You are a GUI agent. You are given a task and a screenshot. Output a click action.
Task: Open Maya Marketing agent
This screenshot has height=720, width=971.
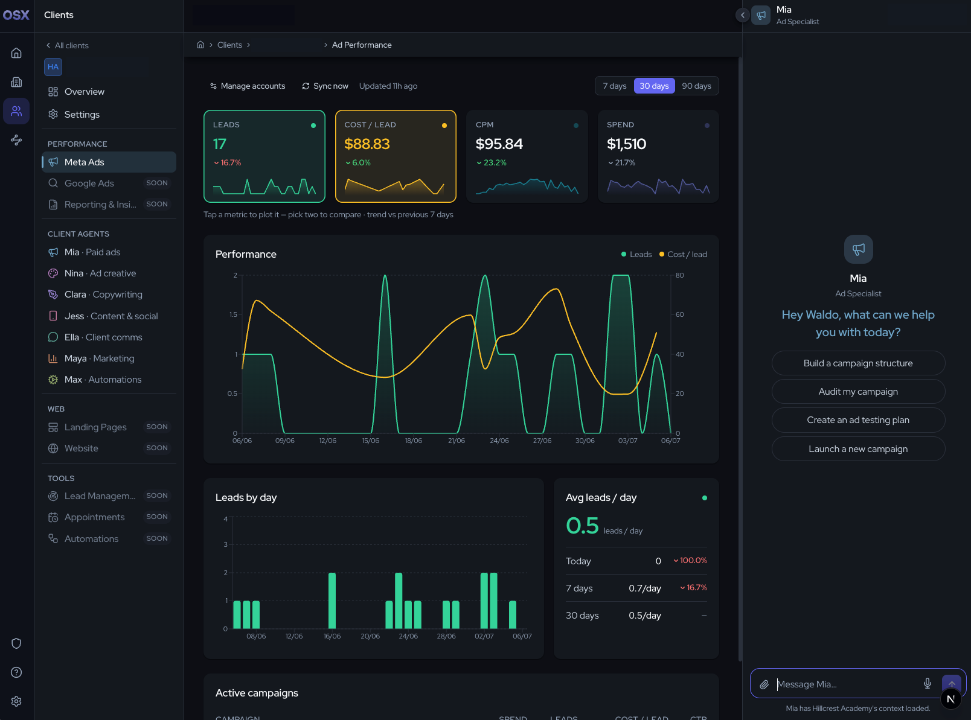(109, 358)
